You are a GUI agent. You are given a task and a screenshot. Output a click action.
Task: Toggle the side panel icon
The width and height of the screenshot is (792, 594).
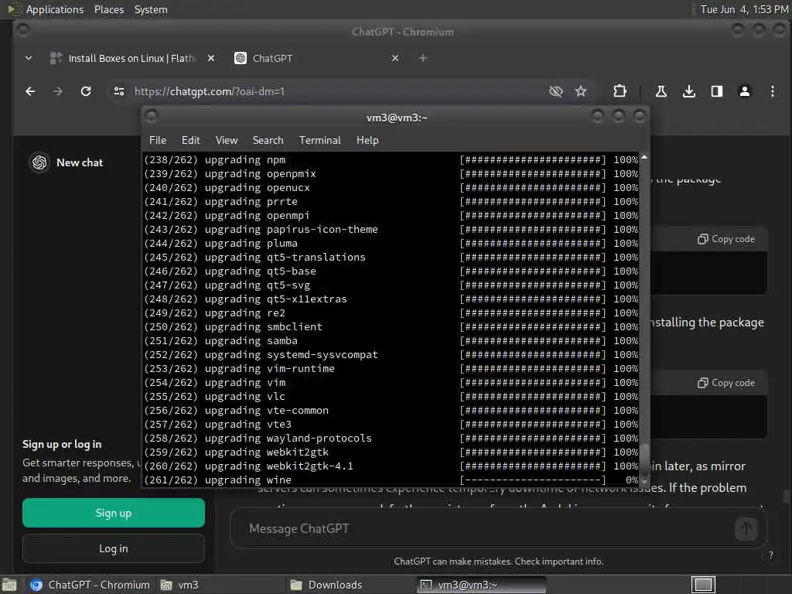coord(717,91)
